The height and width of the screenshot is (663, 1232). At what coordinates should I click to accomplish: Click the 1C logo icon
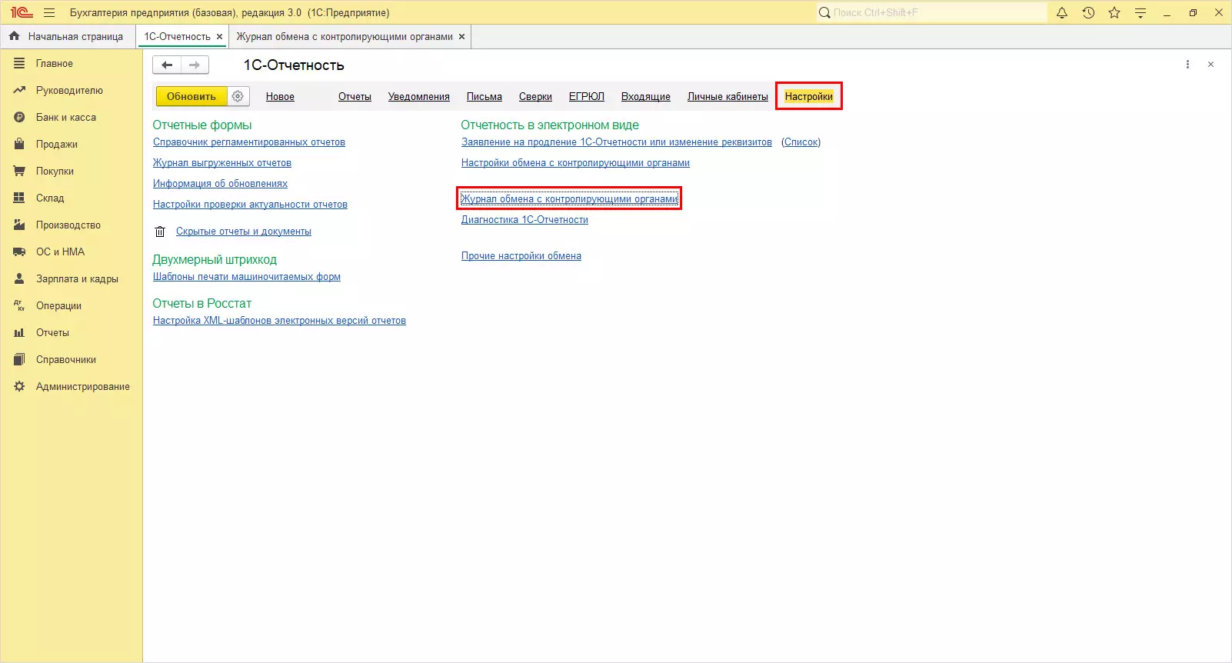tap(22, 13)
